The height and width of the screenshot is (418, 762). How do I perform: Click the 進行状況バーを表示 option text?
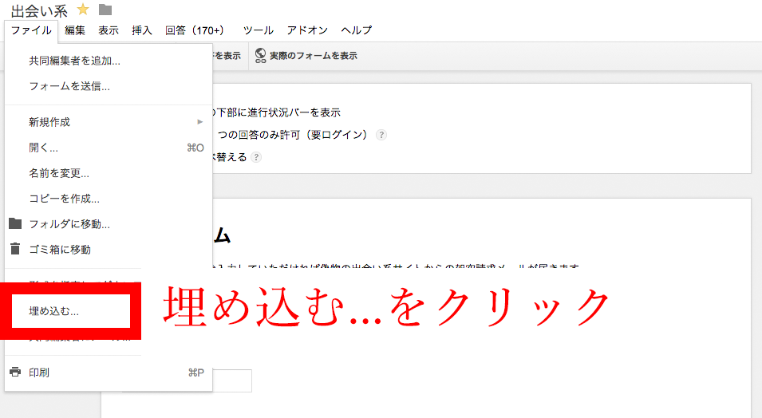coord(276,112)
